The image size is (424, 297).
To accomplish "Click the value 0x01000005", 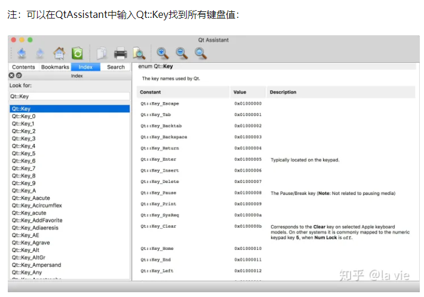I will click(248, 160).
